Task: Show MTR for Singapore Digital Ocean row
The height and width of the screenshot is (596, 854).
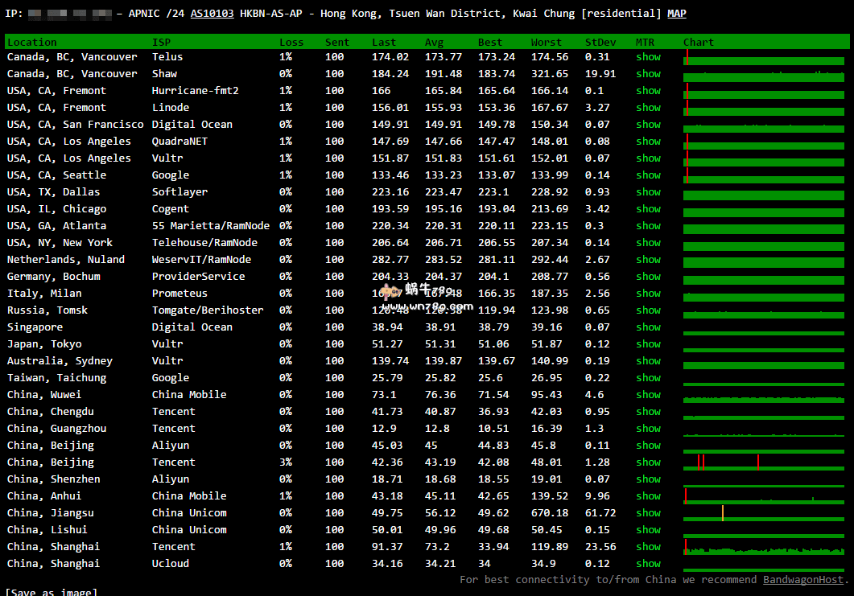Action: tap(648, 327)
